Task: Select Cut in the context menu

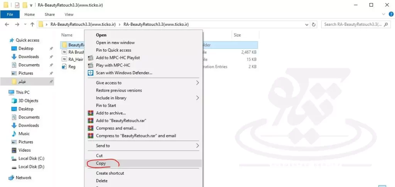Action: pos(100,155)
